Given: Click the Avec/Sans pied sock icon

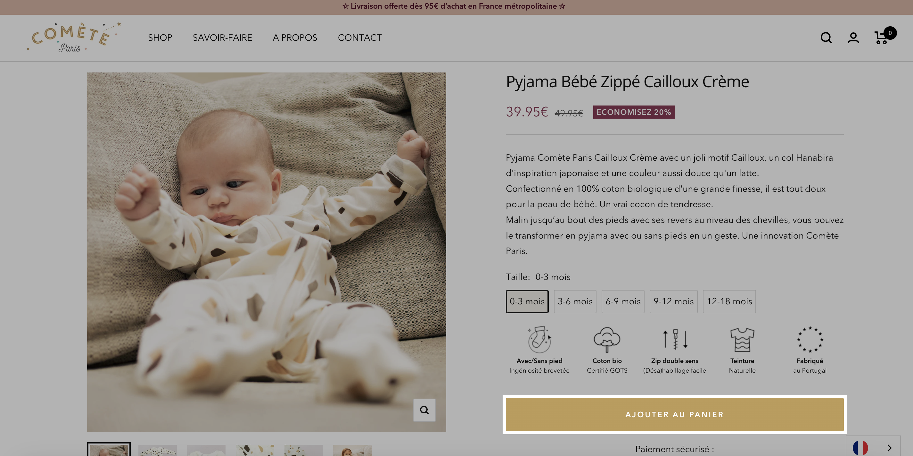Looking at the screenshot, I should [539, 339].
